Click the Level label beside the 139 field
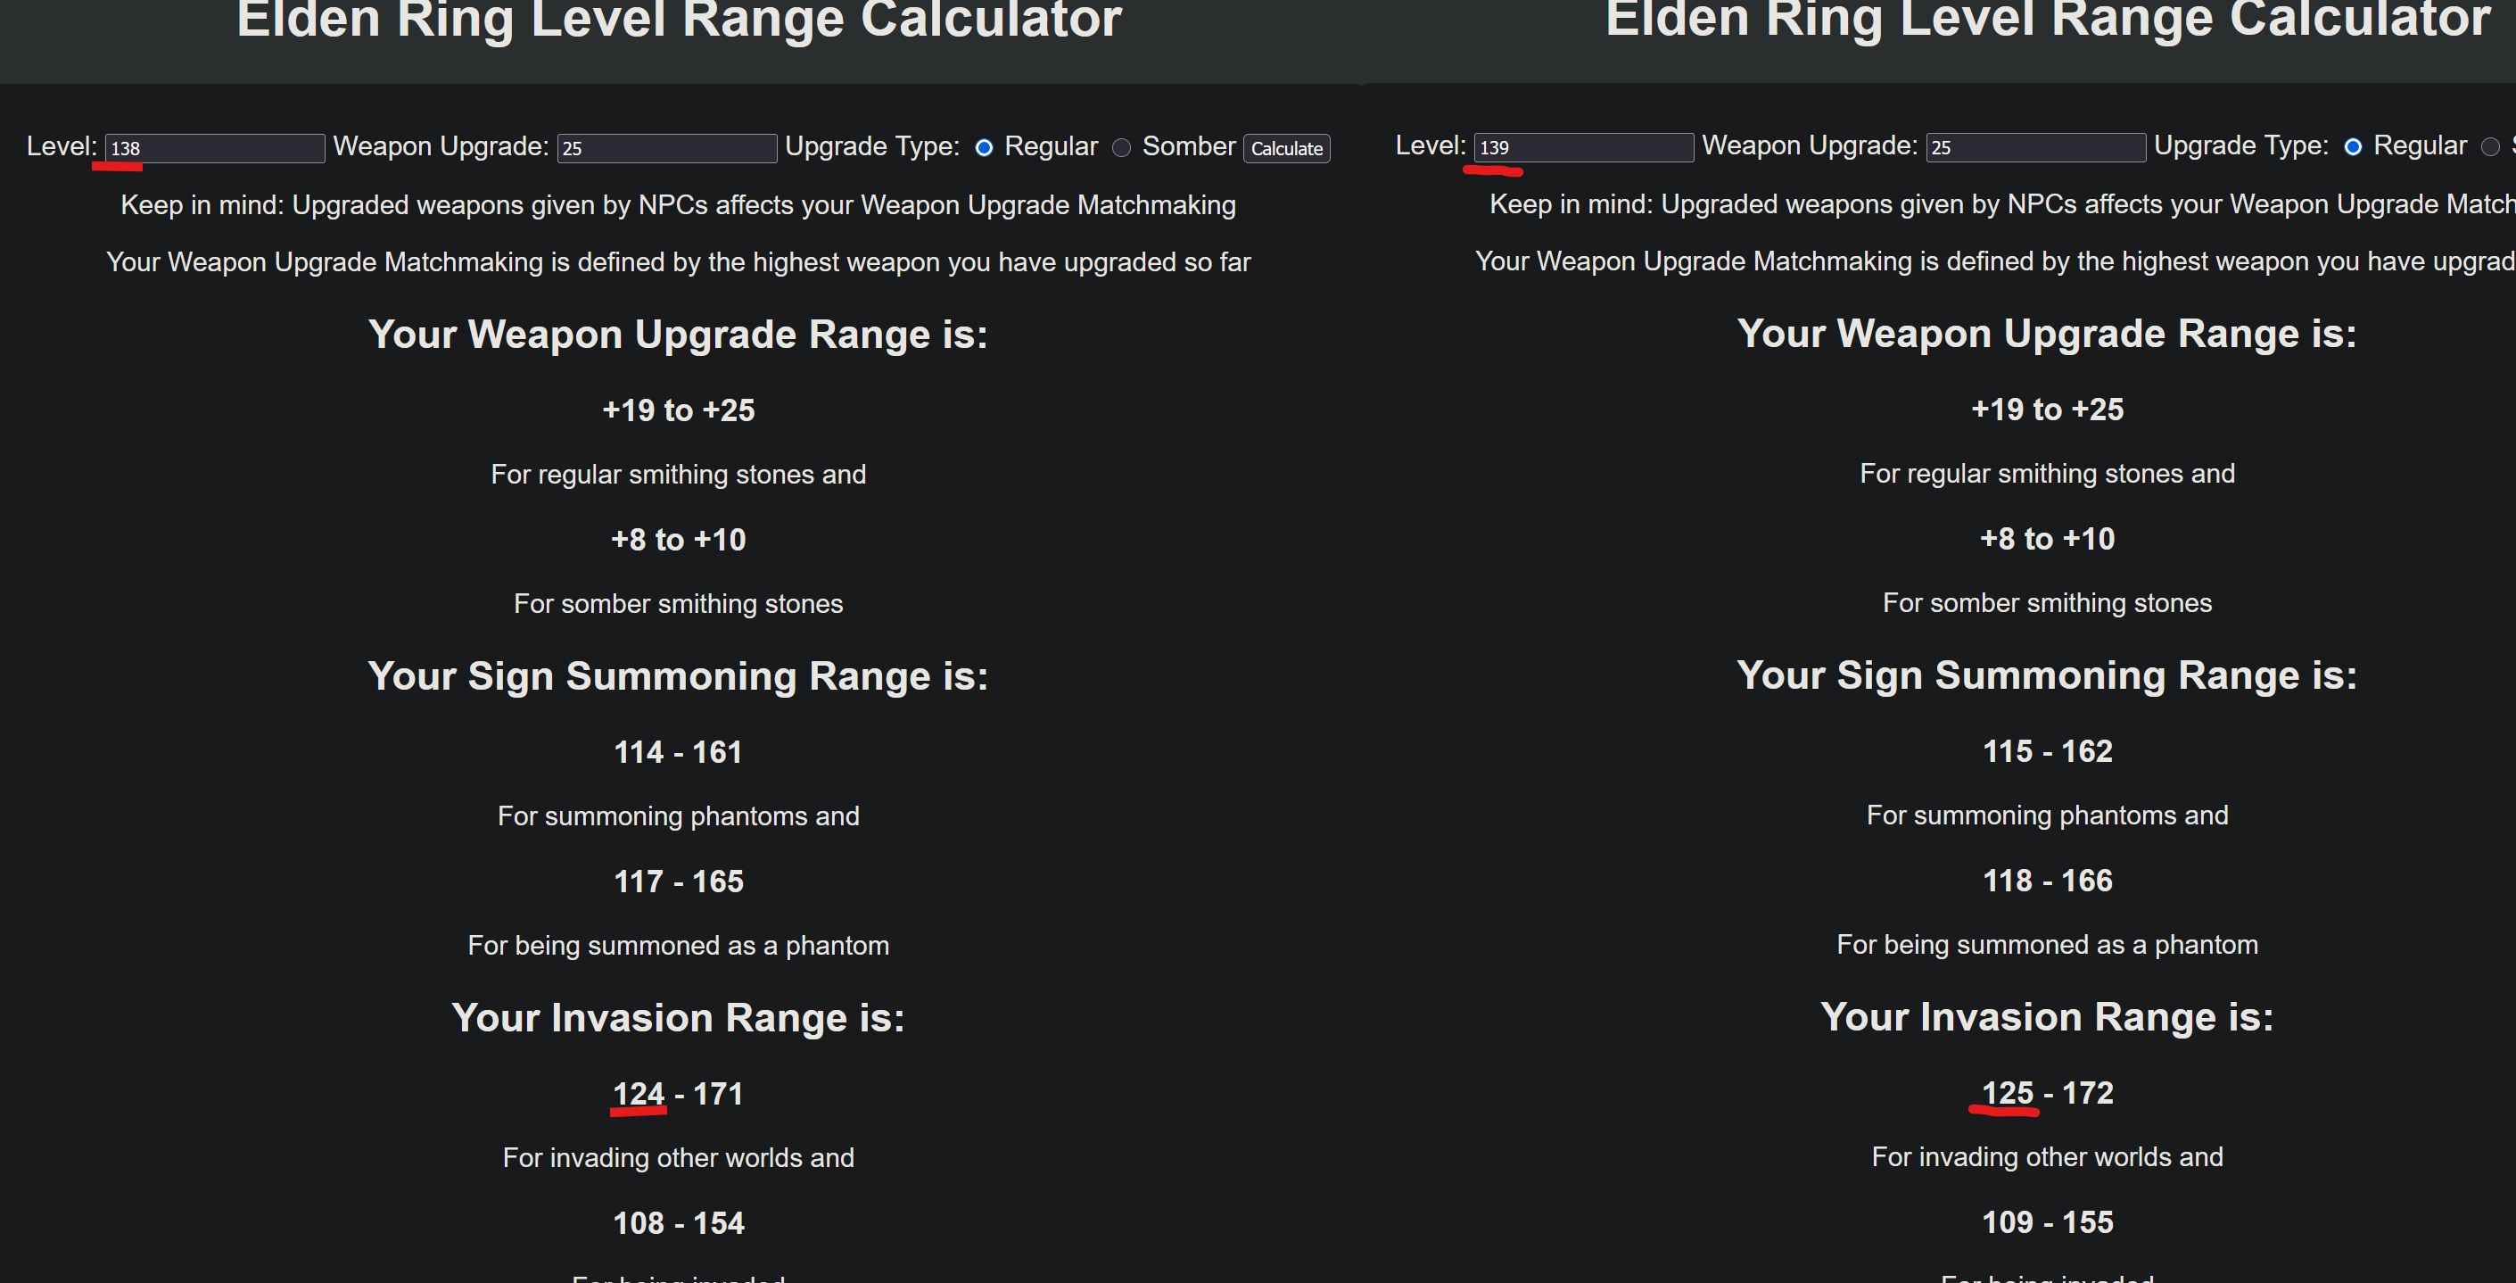Screen dimensions: 2516x1283 point(1431,145)
